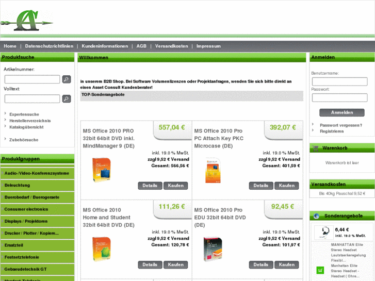Show Details for Office 2010 PRO MindManager
This screenshot has height=281, width=375.
(150, 186)
